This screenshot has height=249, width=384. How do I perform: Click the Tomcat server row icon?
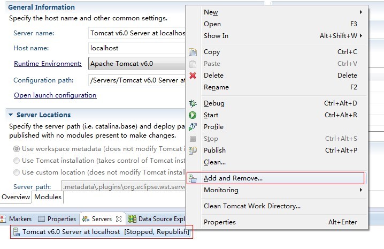17,232
